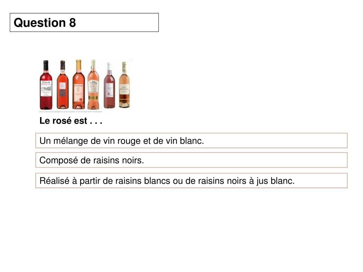Click the tall white label on third bottle

point(78,91)
